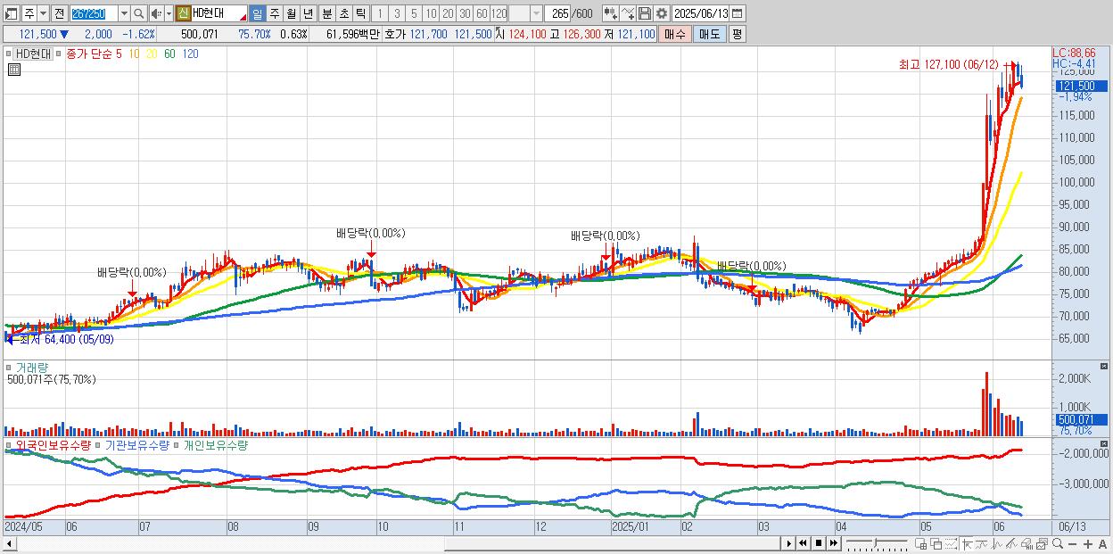Toggle the HD현대 series legend marker

tap(10, 54)
